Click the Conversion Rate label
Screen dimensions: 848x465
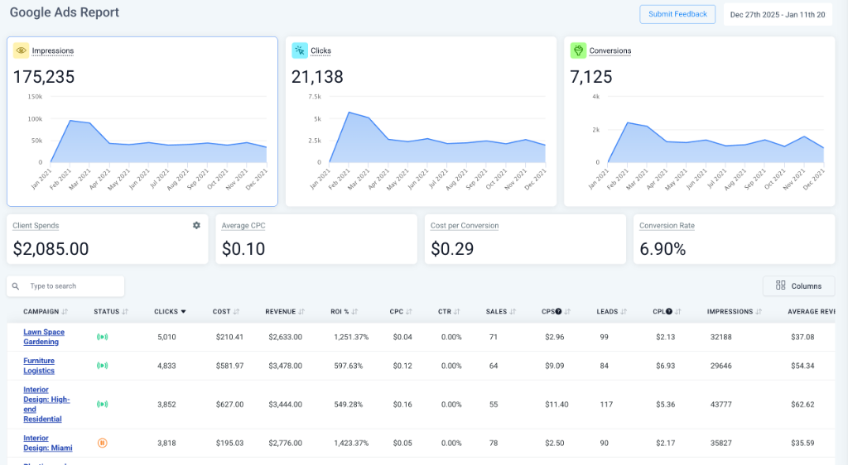click(x=667, y=226)
